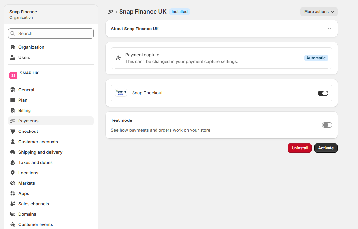
Task: Open the General settings page
Action: coord(51,90)
